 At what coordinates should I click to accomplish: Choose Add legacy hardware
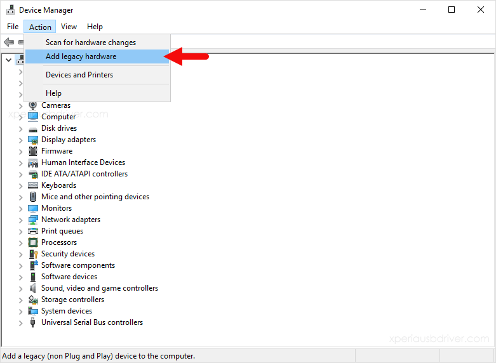tap(97, 56)
